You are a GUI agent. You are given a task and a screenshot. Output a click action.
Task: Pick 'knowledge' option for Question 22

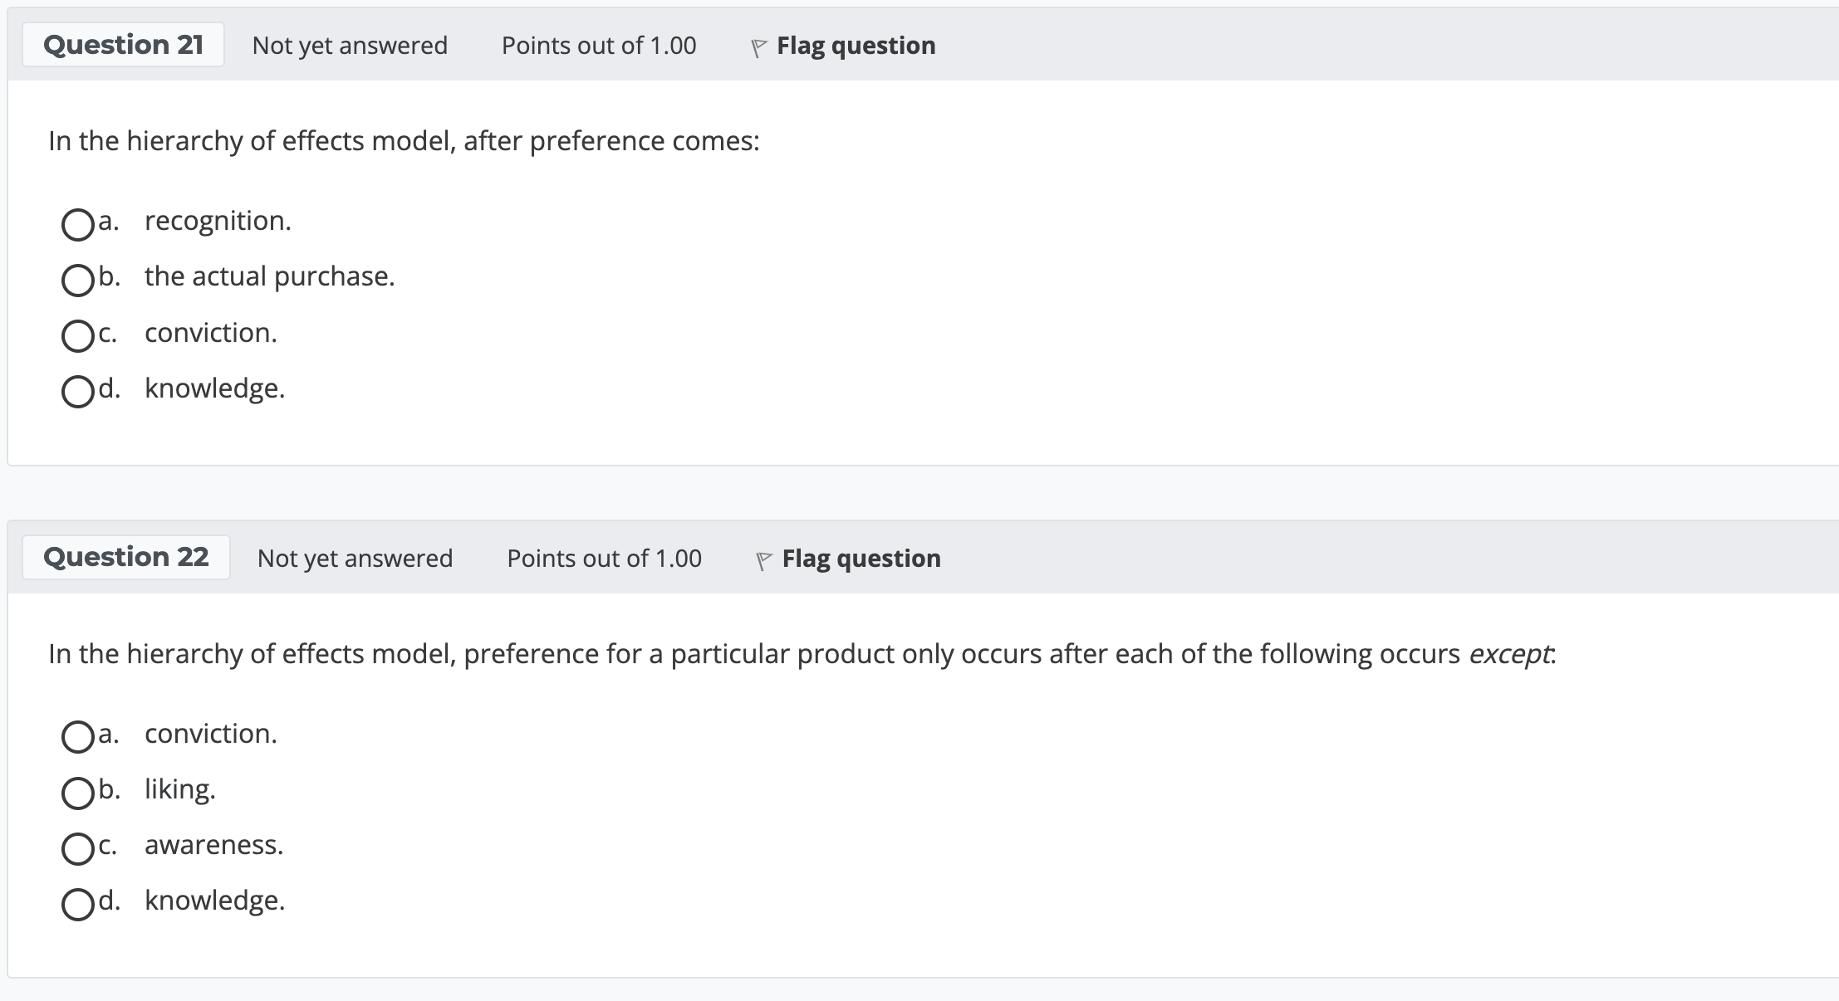[77, 904]
